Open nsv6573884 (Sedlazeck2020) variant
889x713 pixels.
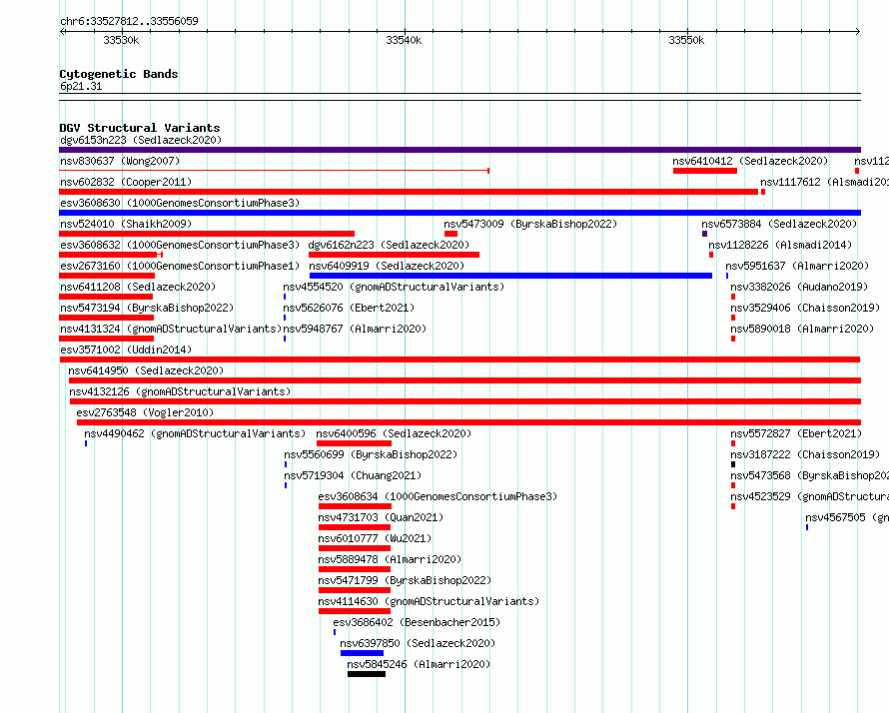tap(779, 224)
